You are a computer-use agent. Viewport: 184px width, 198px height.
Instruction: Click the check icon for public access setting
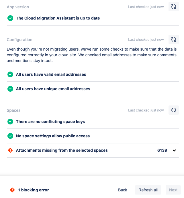point(10,136)
